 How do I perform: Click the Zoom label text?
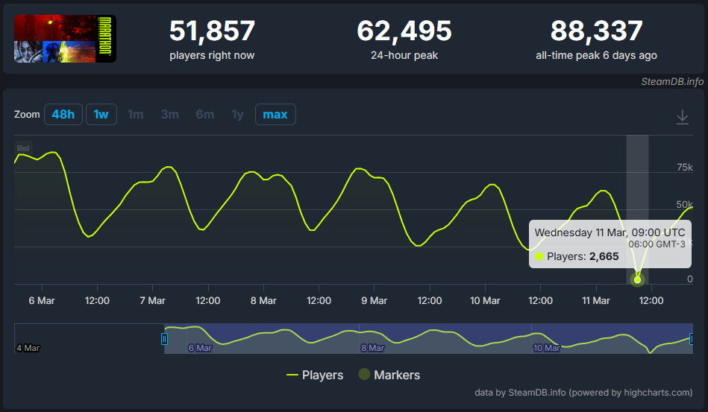pyautogui.click(x=27, y=115)
